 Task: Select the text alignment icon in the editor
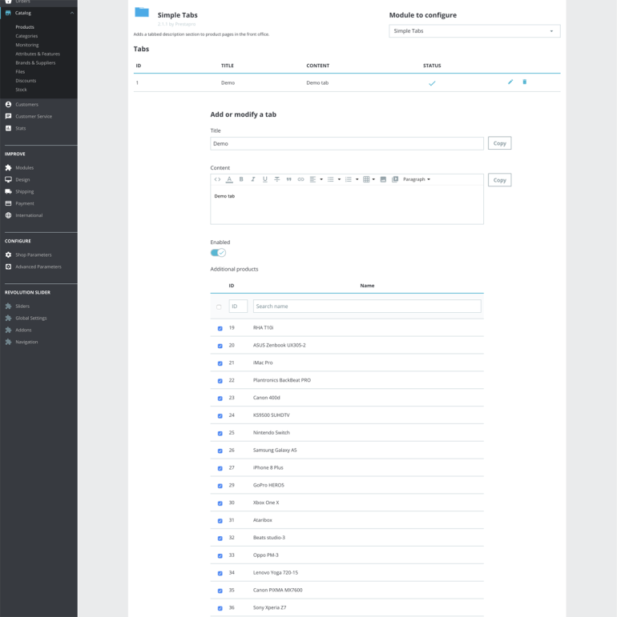click(x=313, y=179)
